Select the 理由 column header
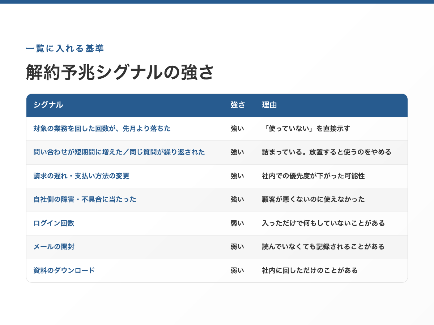 [269, 105]
